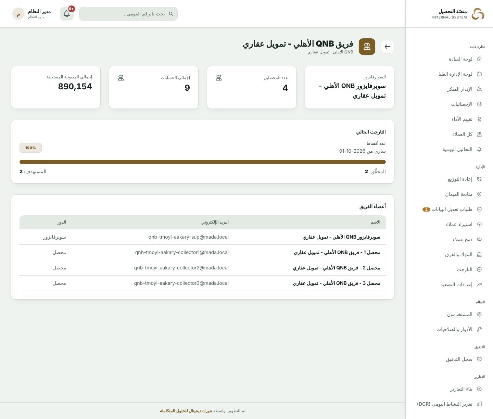Image resolution: width=493 pixels, height=419 pixels.
Task: Click the users icon next to كل العملاء
Action: [x=479, y=134]
